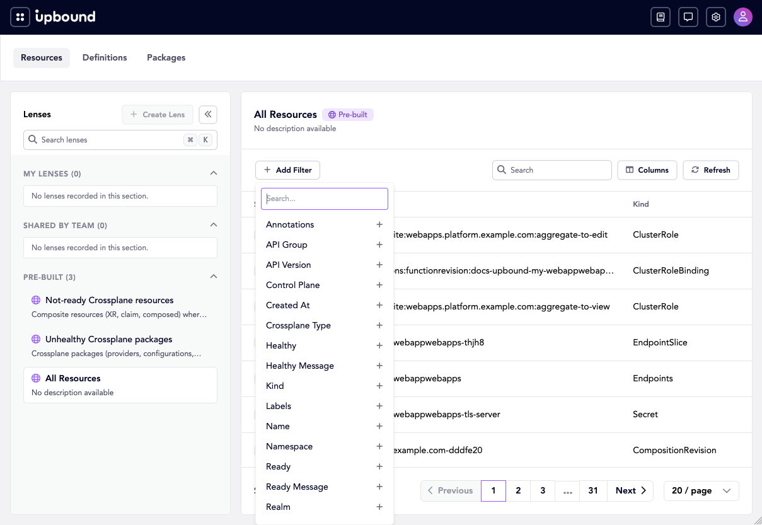Open the 20 / page dropdown
Screen dimensions: 762x525
point(701,490)
